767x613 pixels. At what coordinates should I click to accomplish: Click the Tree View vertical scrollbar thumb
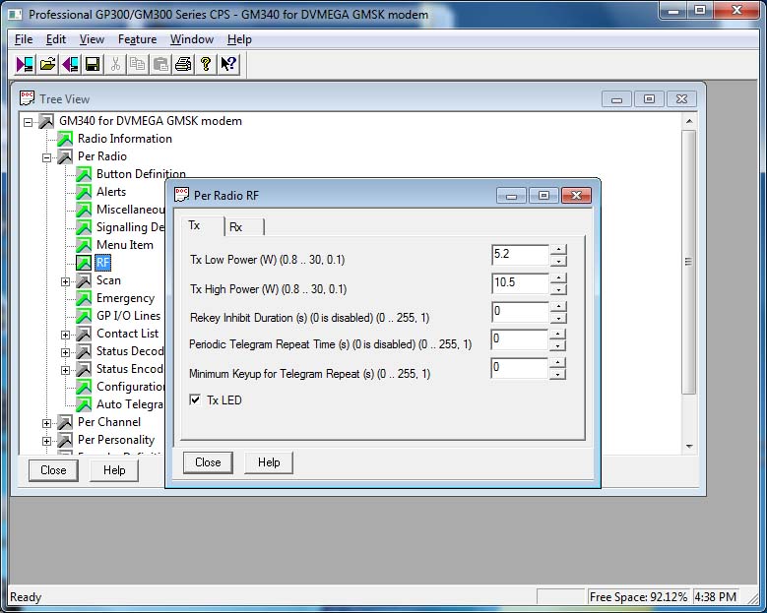coord(689,262)
